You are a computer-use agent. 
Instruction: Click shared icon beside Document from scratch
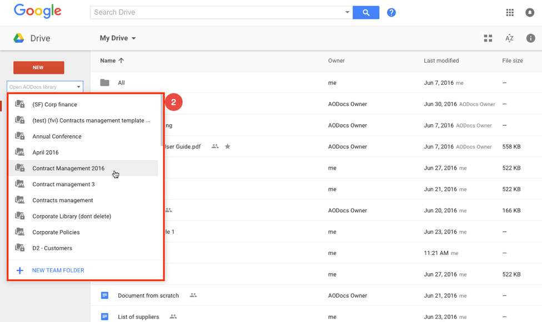point(193,295)
